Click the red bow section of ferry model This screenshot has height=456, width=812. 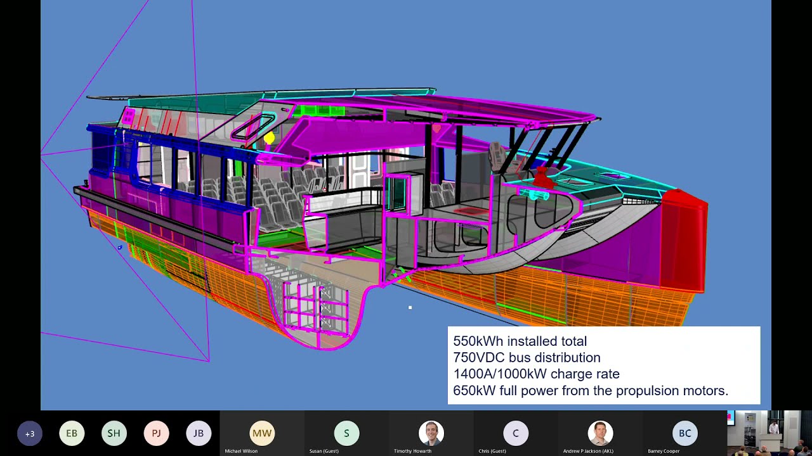tap(684, 241)
